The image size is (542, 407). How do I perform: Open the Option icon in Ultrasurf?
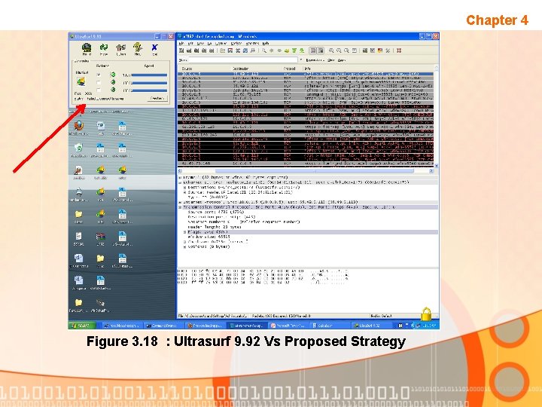(120, 48)
